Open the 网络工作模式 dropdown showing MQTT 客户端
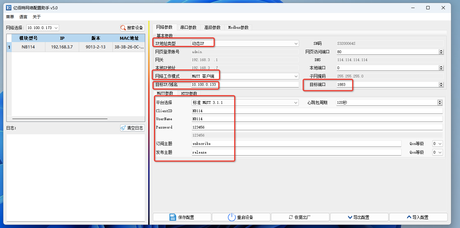The image size is (460, 228). pyautogui.click(x=296, y=76)
